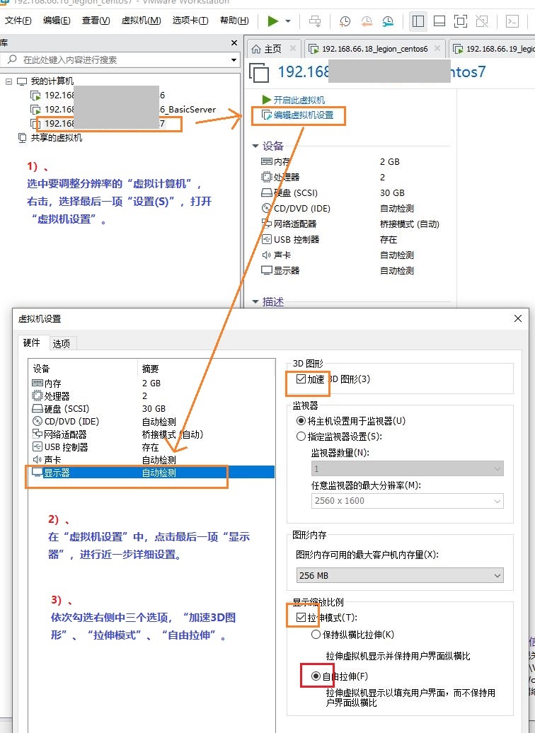
Task: Click the send Ctrl+Alt+Del toolbar icon
Action: coord(315,21)
